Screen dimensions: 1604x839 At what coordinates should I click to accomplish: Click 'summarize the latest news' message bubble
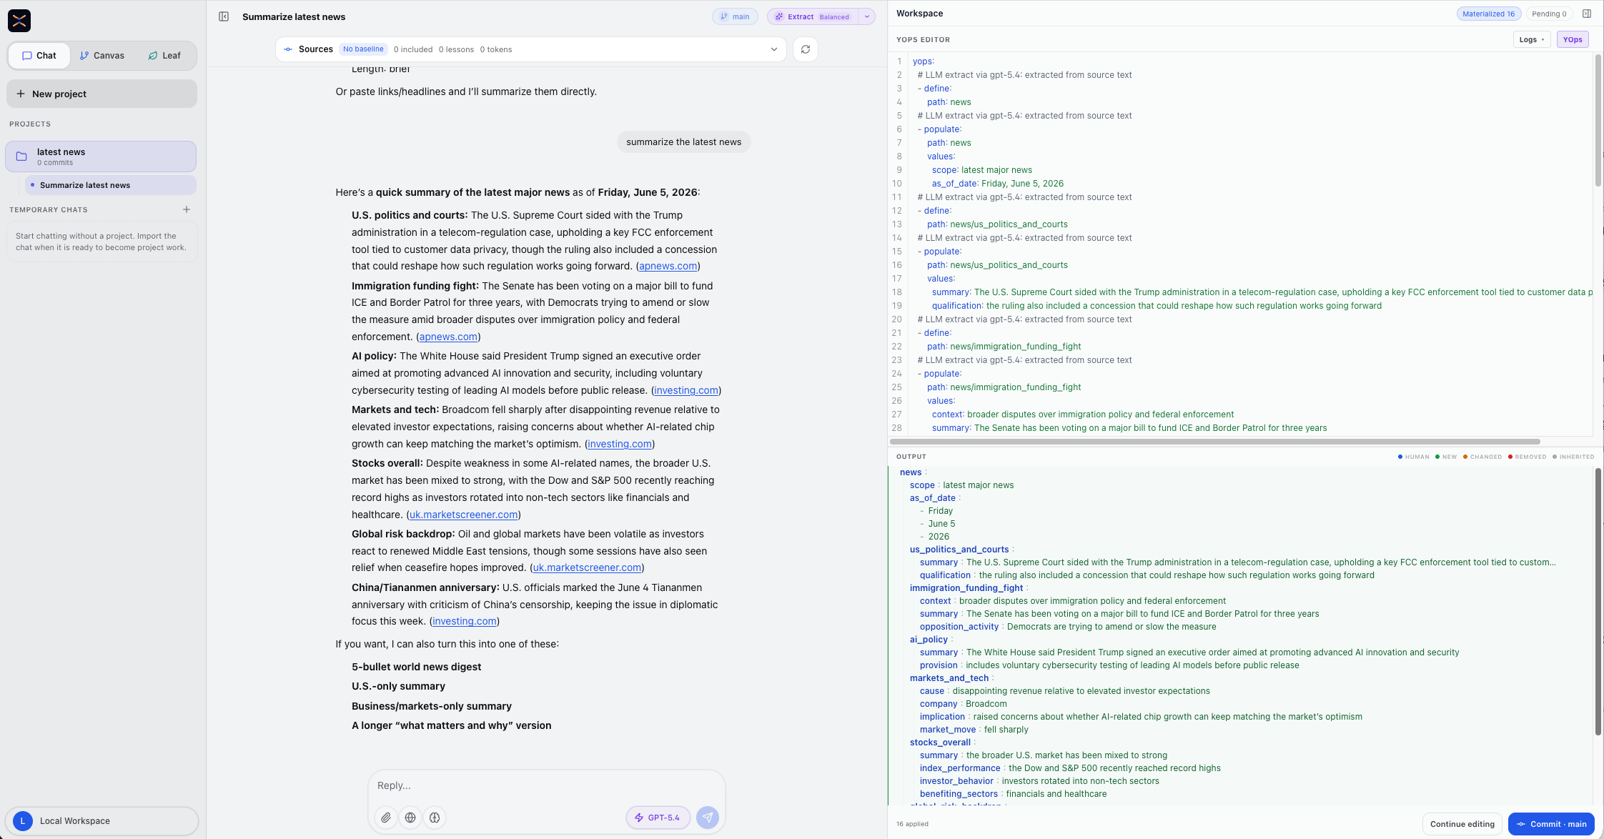(x=683, y=142)
